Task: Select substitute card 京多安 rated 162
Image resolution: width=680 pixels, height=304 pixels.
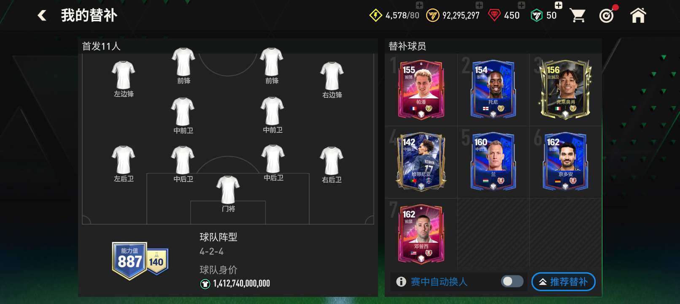Action: point(565,162)
